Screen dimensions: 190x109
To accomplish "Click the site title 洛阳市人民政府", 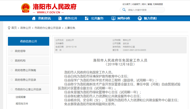I will tap(55, 7).
